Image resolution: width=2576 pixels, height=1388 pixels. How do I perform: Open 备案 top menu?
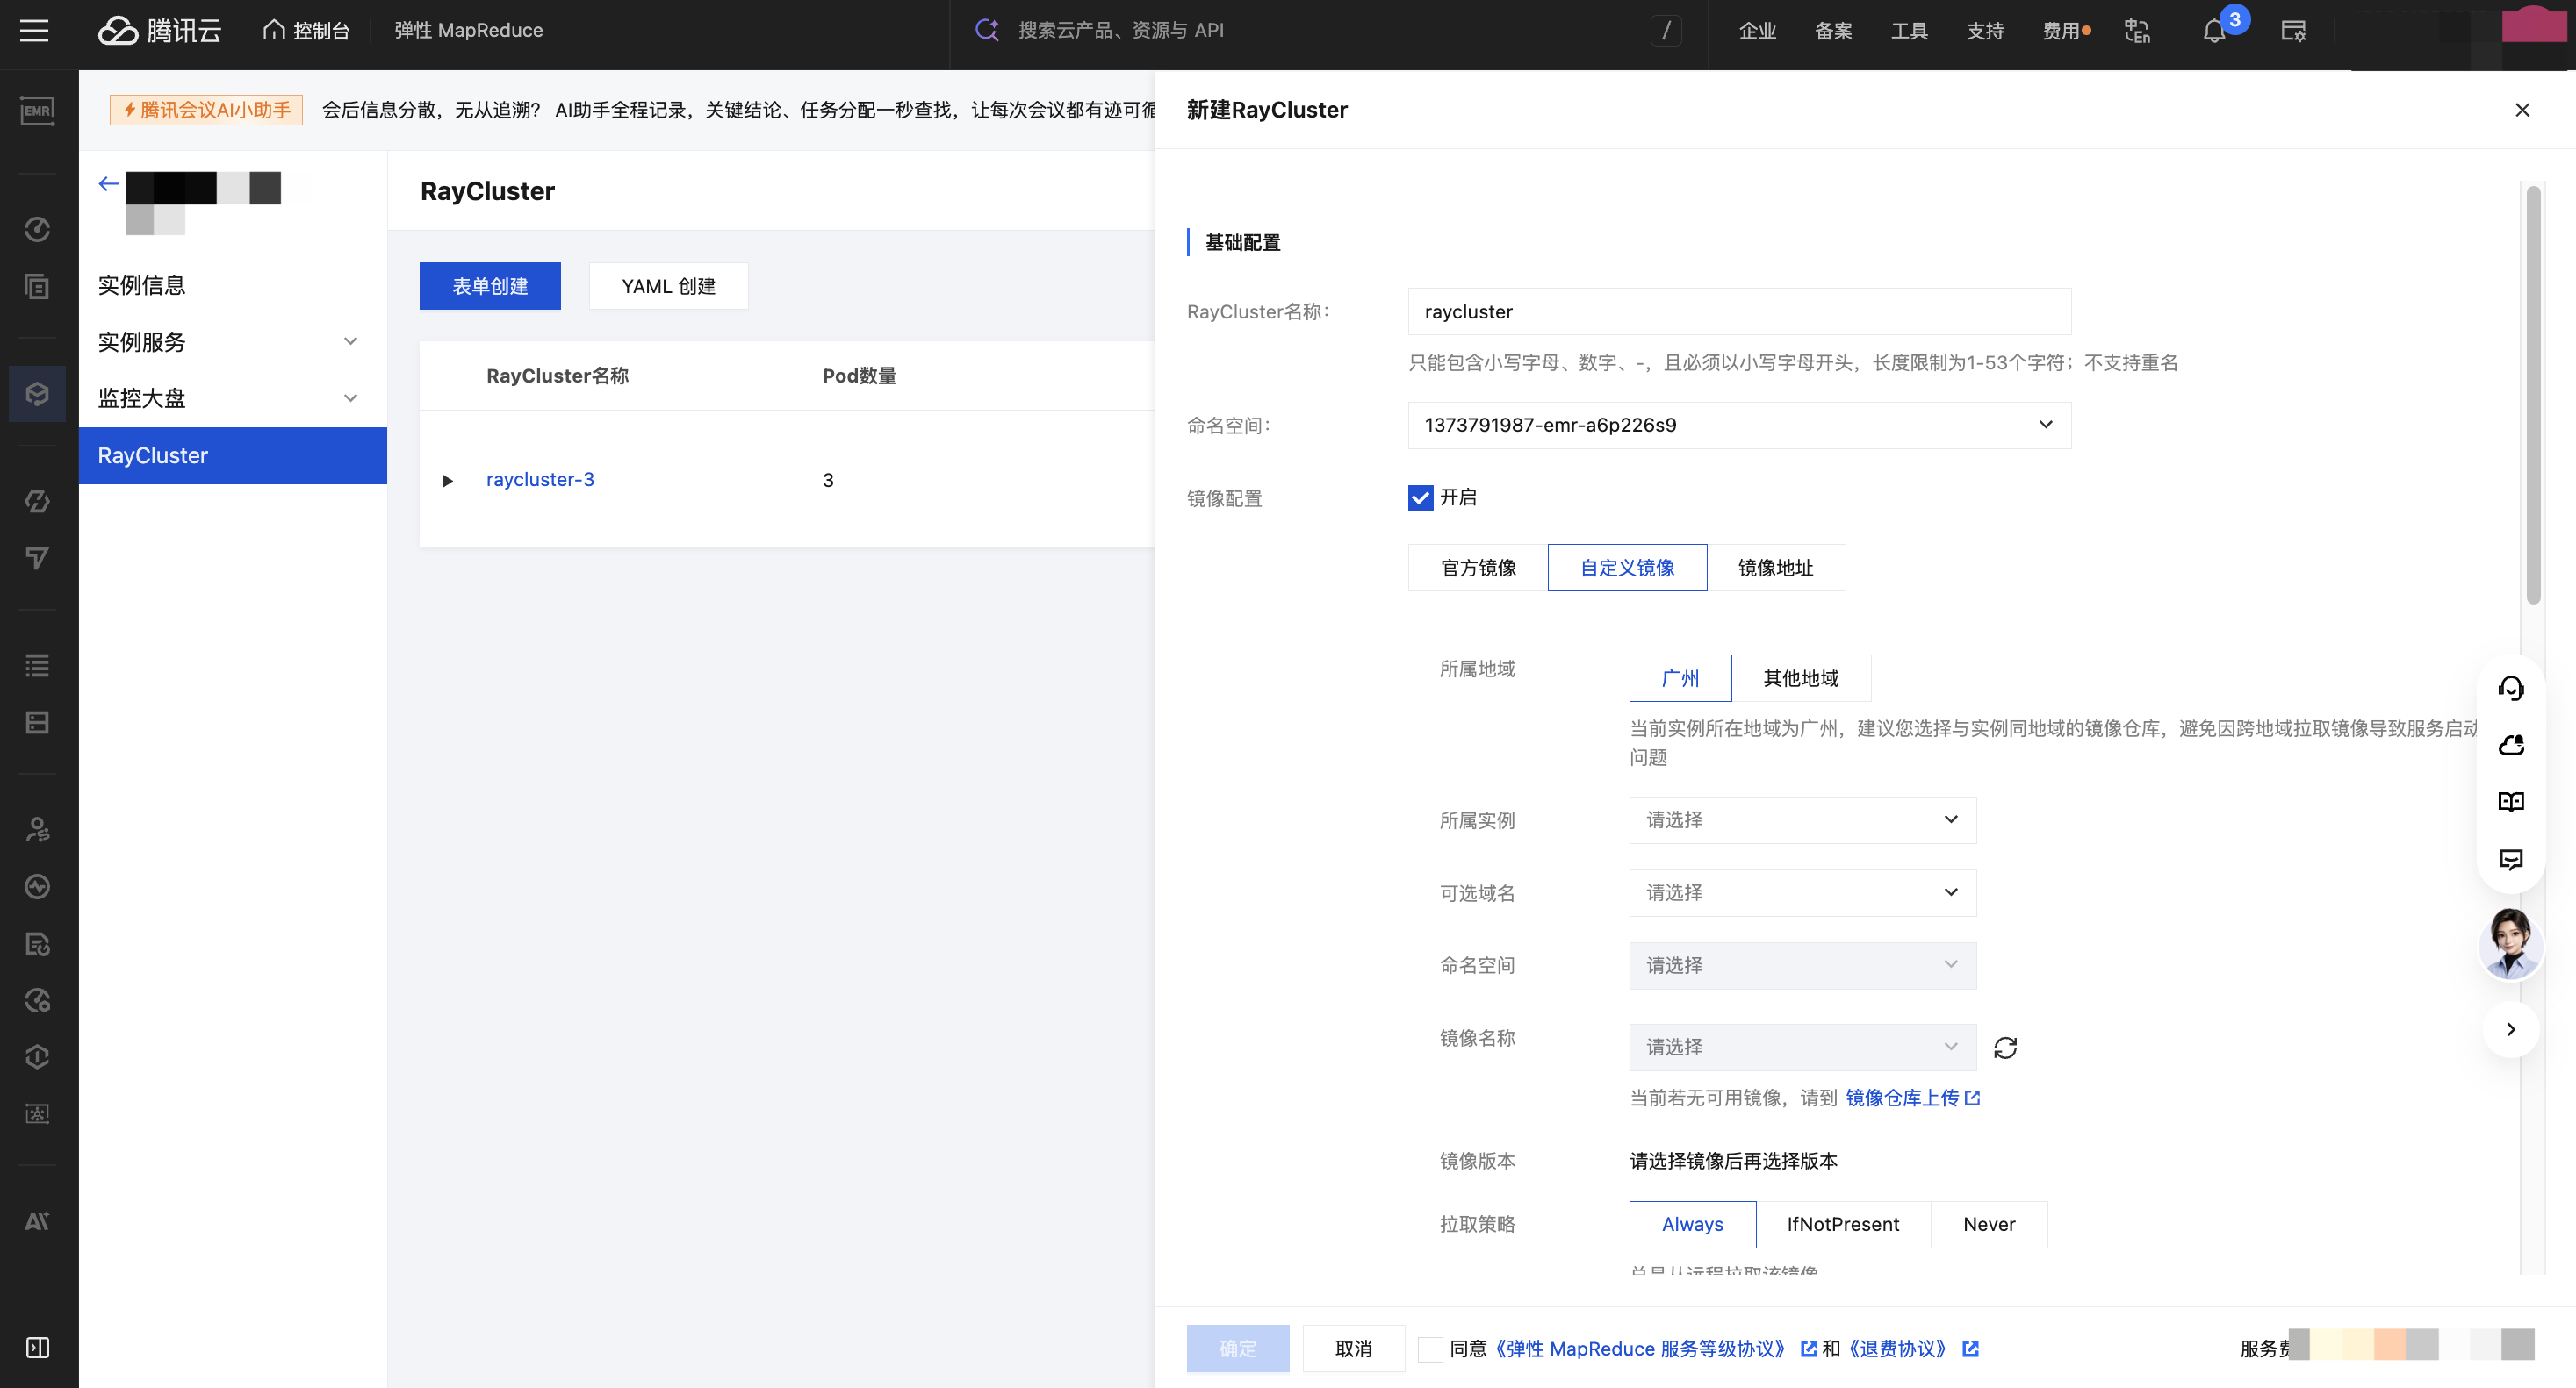[x=1833, y=31]
